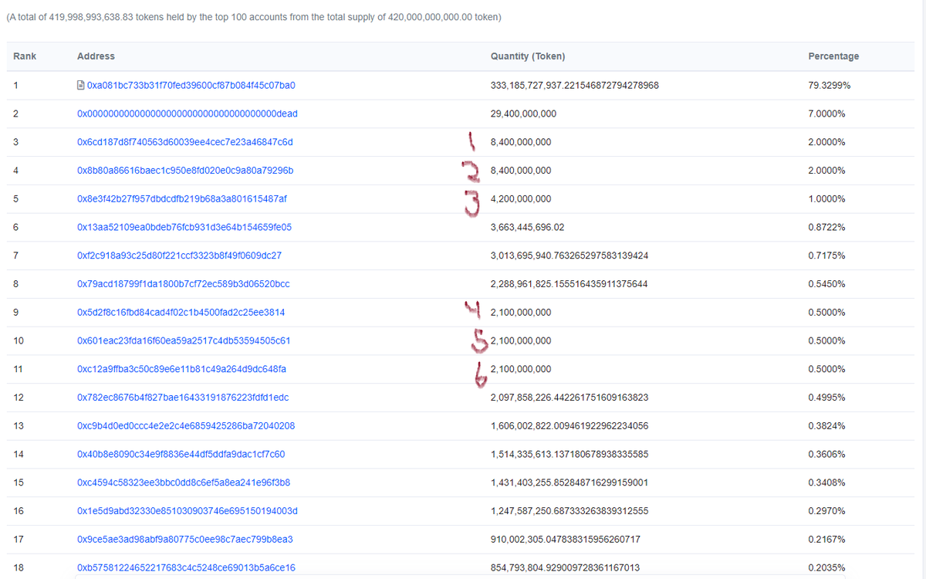Image resolution: width=926 pixels, height=579 pixels.
Task: Select quantity 8,400,000,000 in rank 4 row
Action: tap(521, 170)
